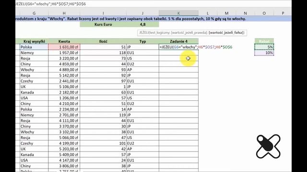307x172 pixels.
Task: Select the 2 701,00 zł cell
Action: pyautogui.click(x=64, y=115)
